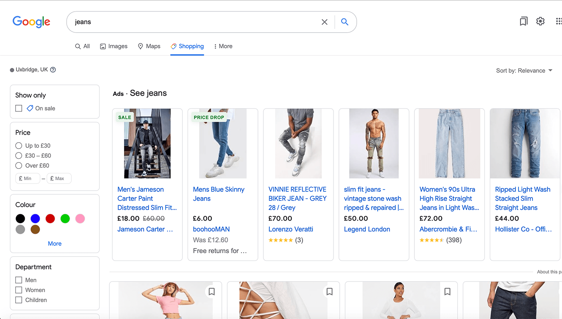Click the £6.00 price on boohooMAN card
This screenshot has height=319, width=562.
pyautogui.click(x=202, y=218)
